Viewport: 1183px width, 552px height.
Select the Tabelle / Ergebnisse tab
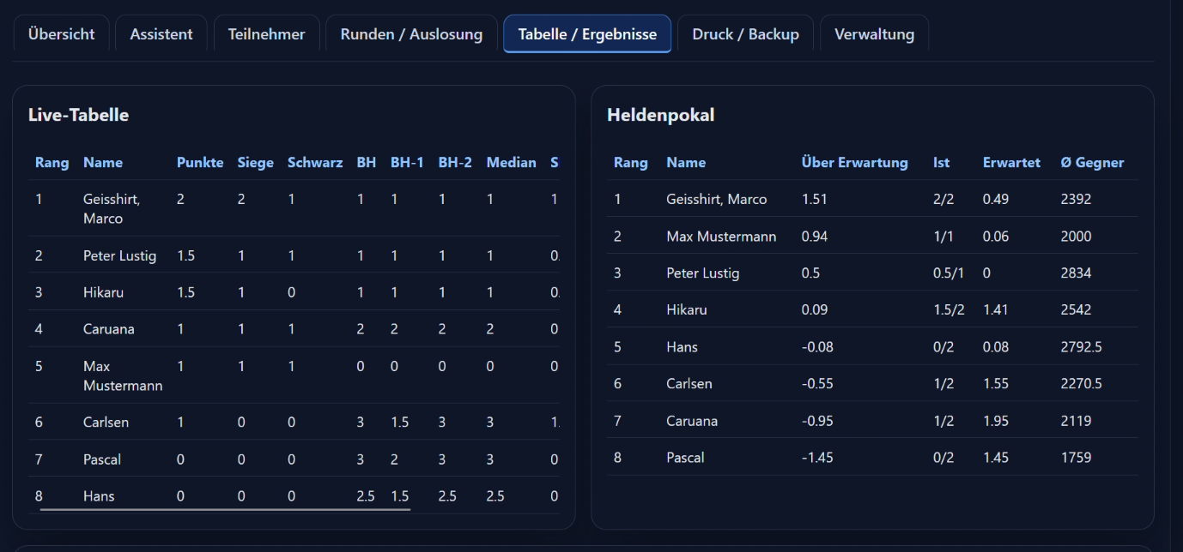coord(587,34)
